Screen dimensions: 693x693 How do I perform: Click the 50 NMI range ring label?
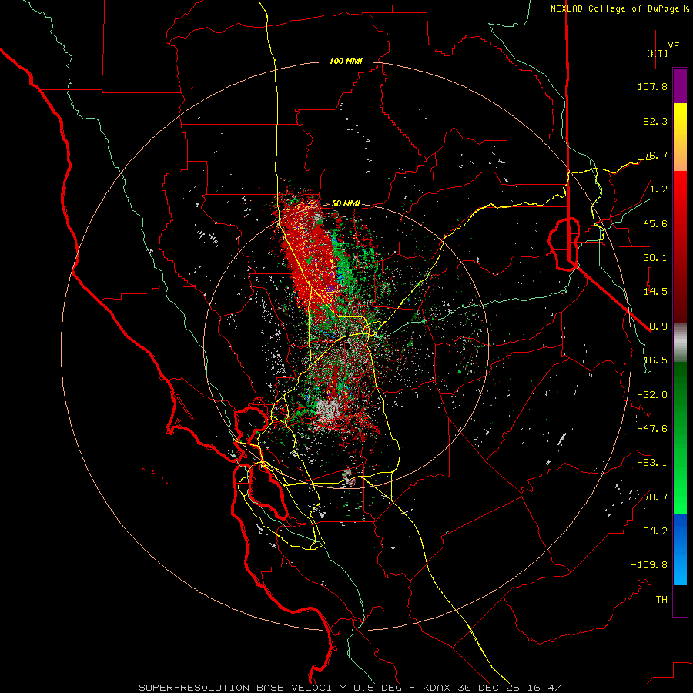click(346, 204)
